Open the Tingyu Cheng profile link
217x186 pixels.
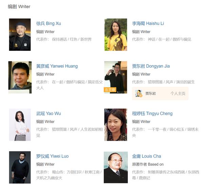[152, 114]
